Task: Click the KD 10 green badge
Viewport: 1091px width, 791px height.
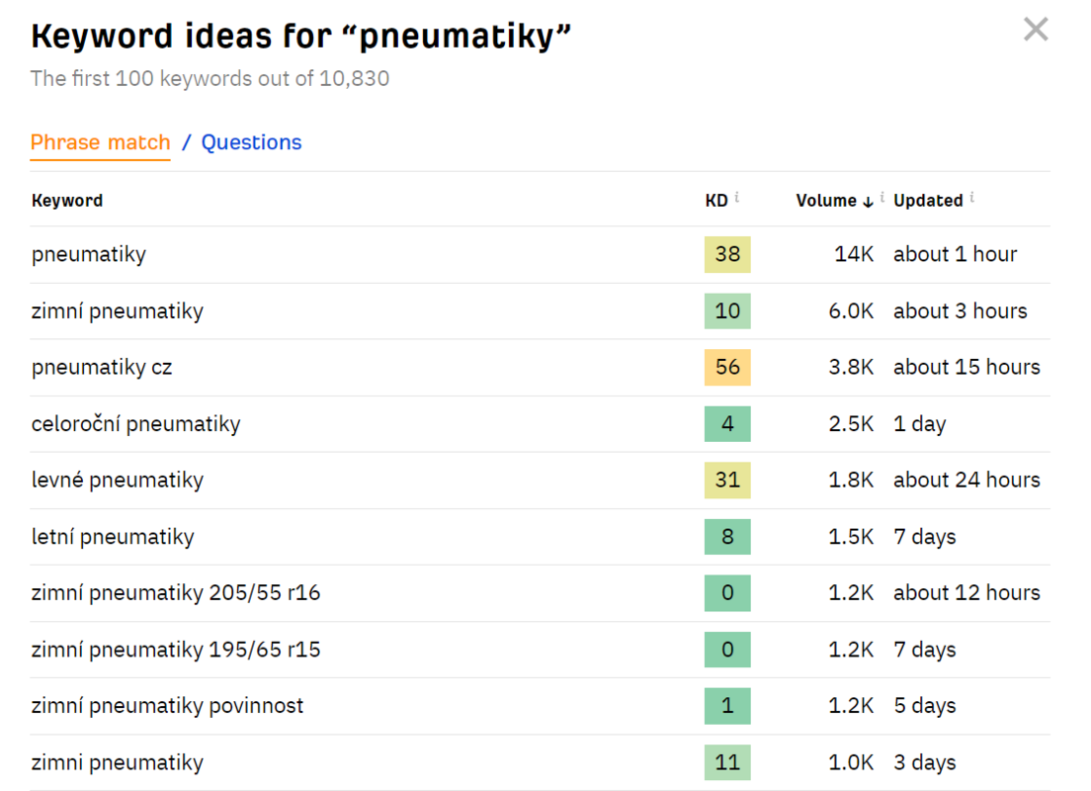Action: [x=727, y=310]
